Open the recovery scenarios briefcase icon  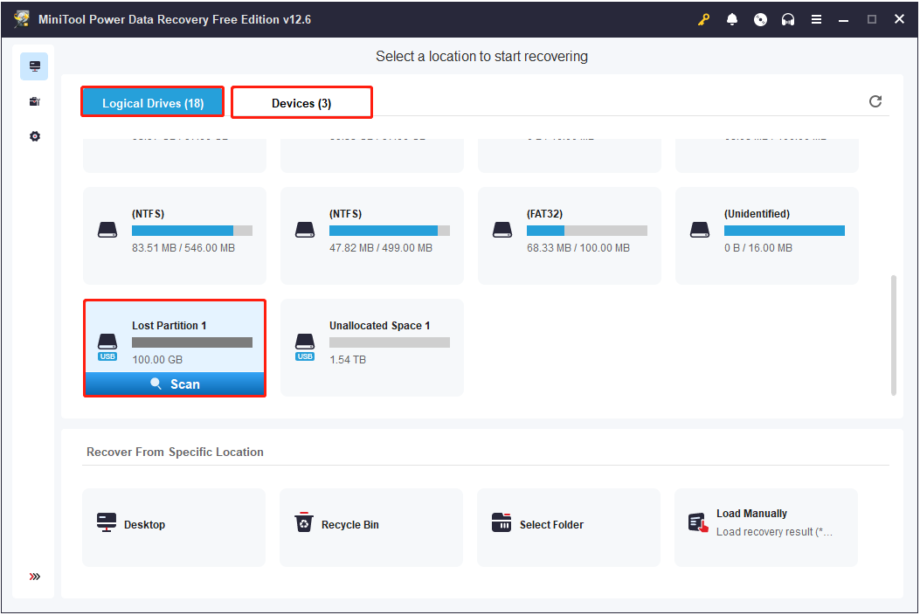(34, 100)
